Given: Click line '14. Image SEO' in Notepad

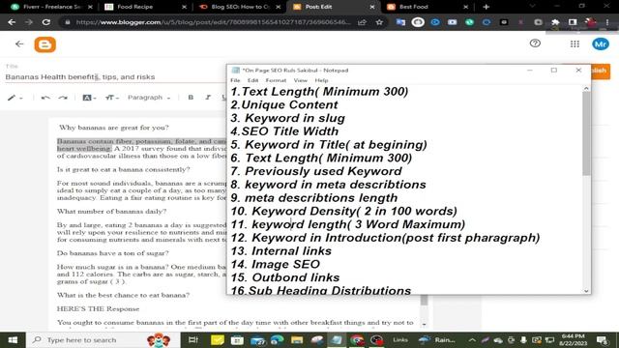Looking at the screenshot, I should pyautogui.click(x=275, y=264).
